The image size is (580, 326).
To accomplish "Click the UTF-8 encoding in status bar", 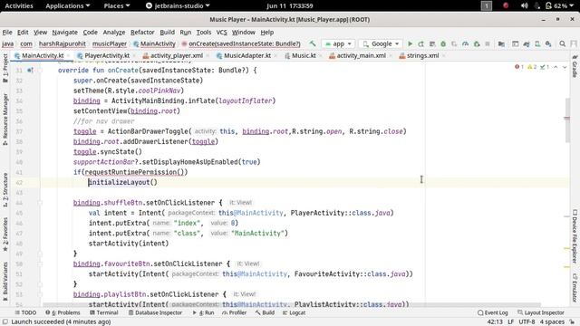I will [x=527, y=322].
